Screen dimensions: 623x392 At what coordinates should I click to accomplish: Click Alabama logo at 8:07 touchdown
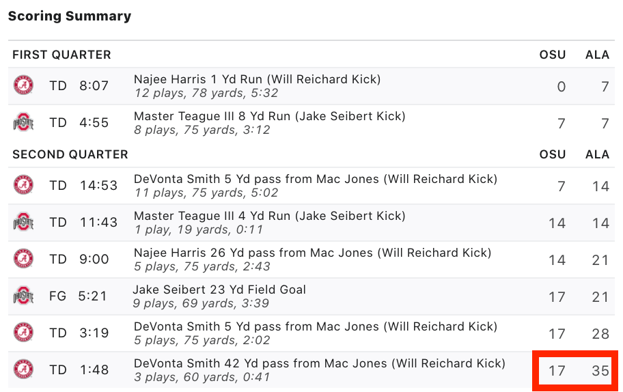(23, 85)
